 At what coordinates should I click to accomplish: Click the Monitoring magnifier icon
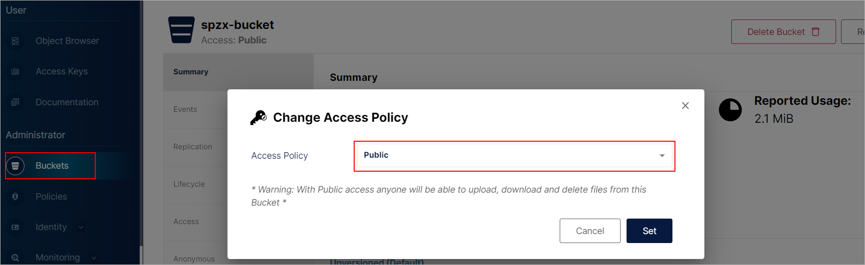click(15, 258)
